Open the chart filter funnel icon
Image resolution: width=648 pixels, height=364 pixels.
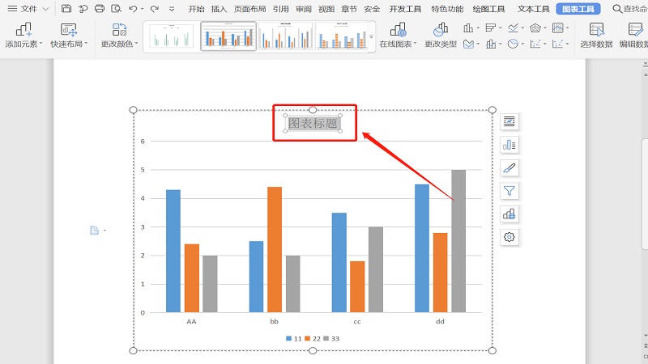509,191
